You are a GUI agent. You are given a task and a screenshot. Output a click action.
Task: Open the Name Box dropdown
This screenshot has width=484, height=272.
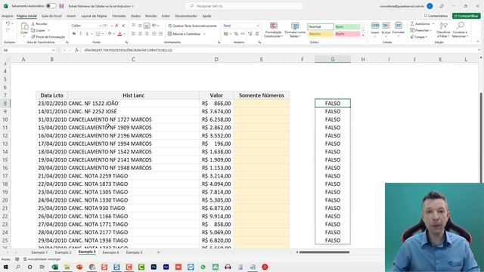tap(53, 50)
